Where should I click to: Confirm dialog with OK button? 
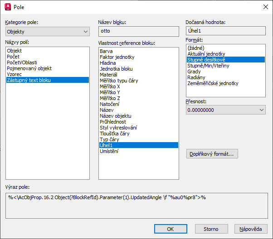[171, 229]
